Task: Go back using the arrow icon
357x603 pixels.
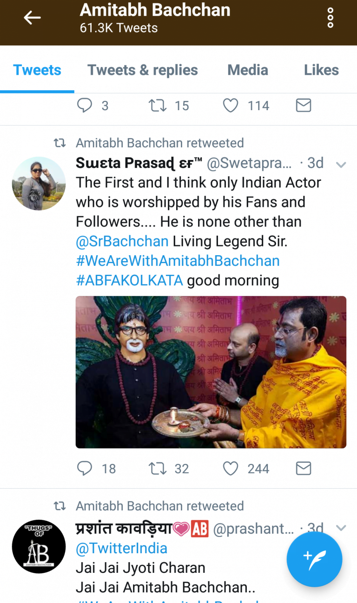Action: pos(32,18)
